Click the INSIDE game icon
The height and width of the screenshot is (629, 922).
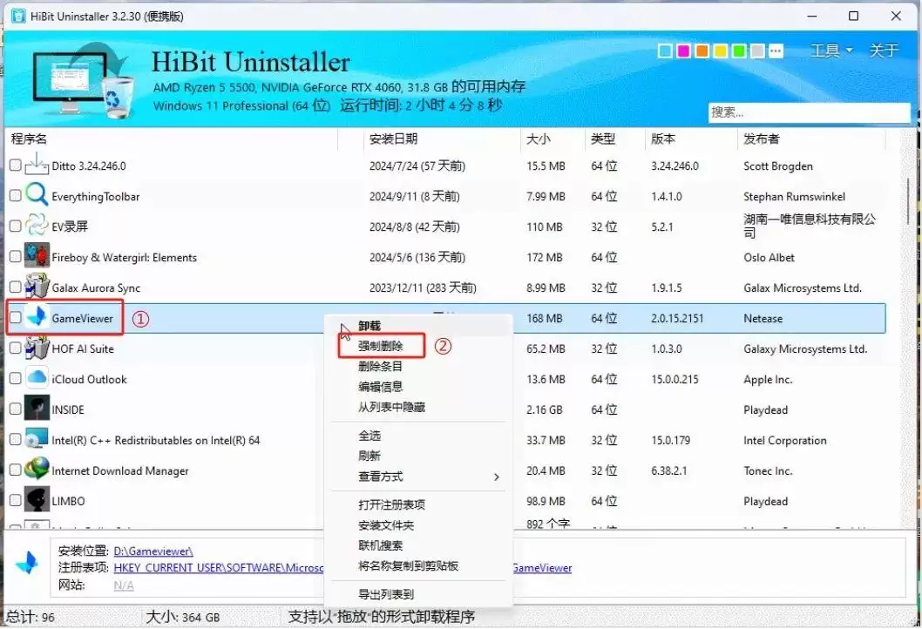[x=37, y=409]
